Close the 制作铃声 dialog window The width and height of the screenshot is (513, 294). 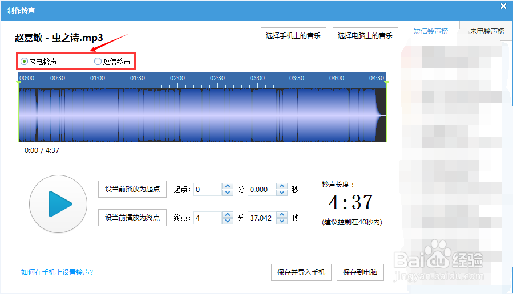tap(503, 6)
